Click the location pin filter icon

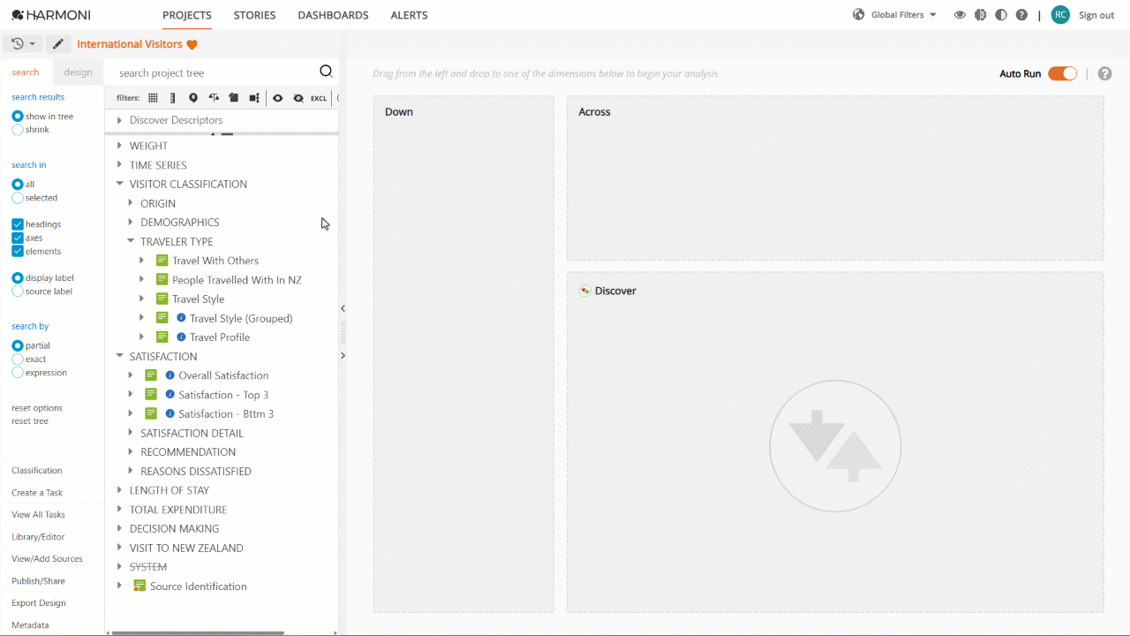193,98
